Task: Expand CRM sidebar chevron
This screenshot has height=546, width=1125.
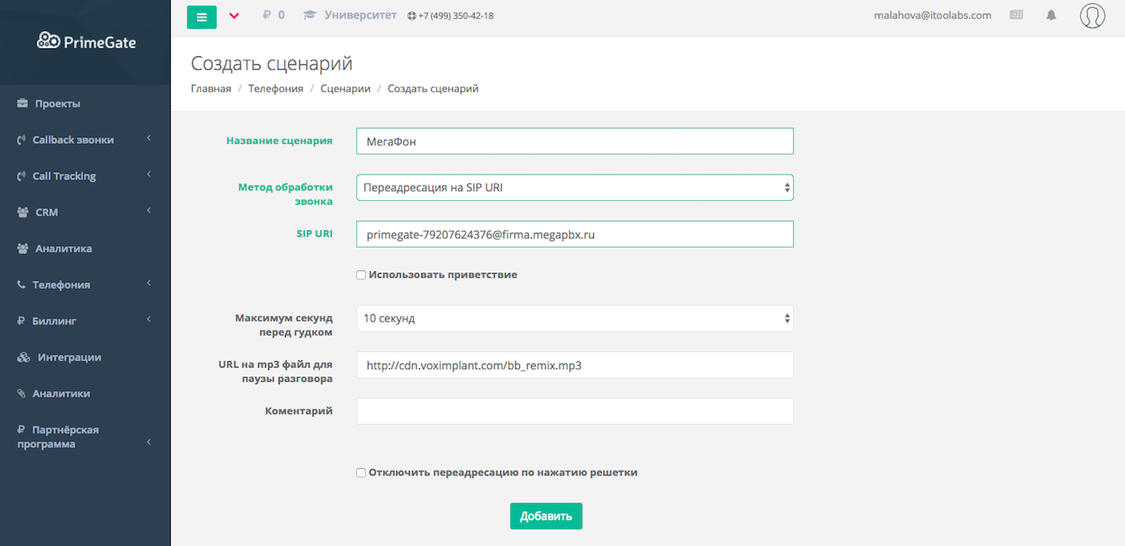Action: (149, 211)
